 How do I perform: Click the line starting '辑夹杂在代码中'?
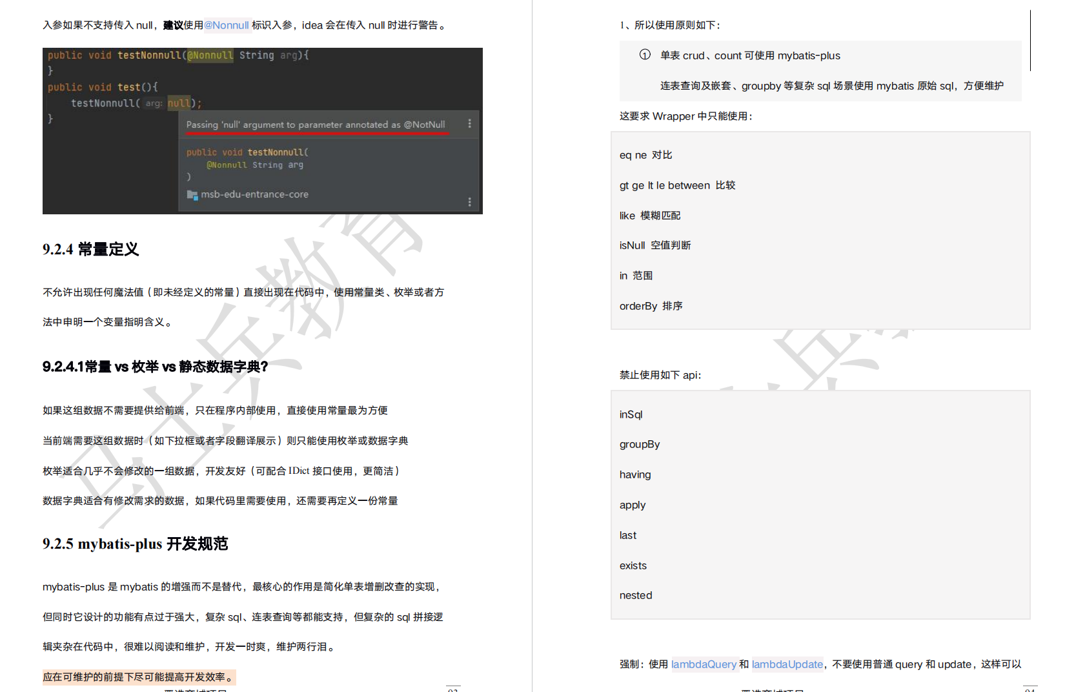click(x=190, y=647)
